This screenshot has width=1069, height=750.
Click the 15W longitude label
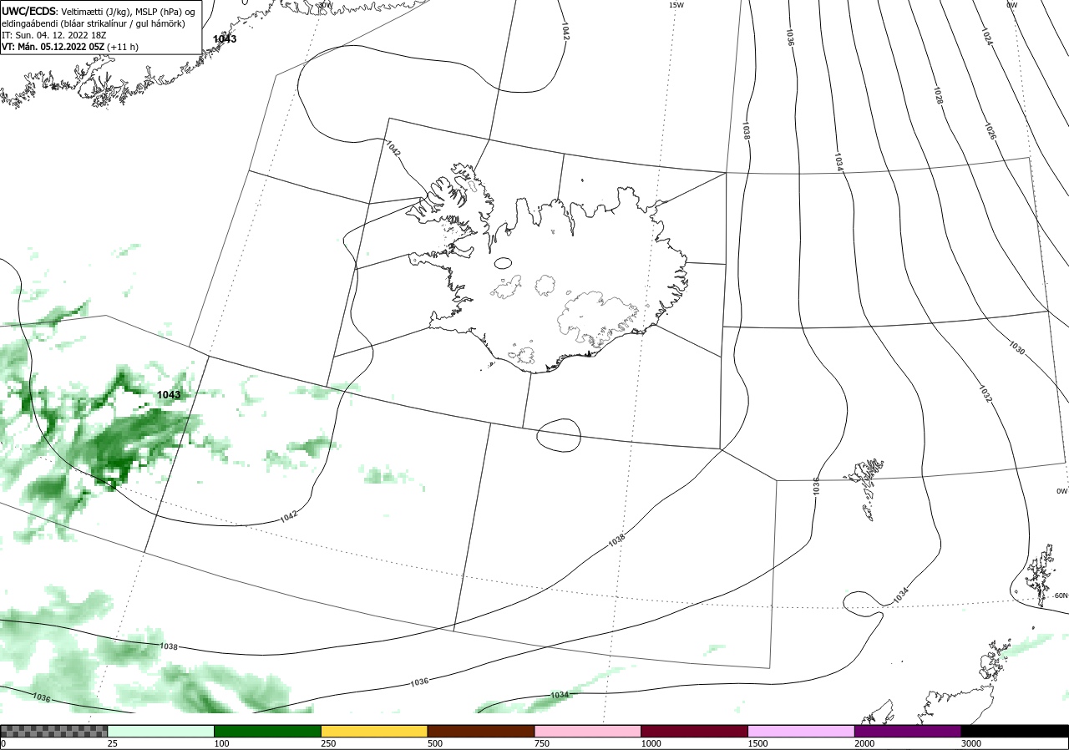pos(676,5)
